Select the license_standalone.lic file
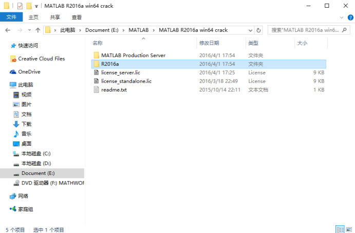 coord(126,81)
